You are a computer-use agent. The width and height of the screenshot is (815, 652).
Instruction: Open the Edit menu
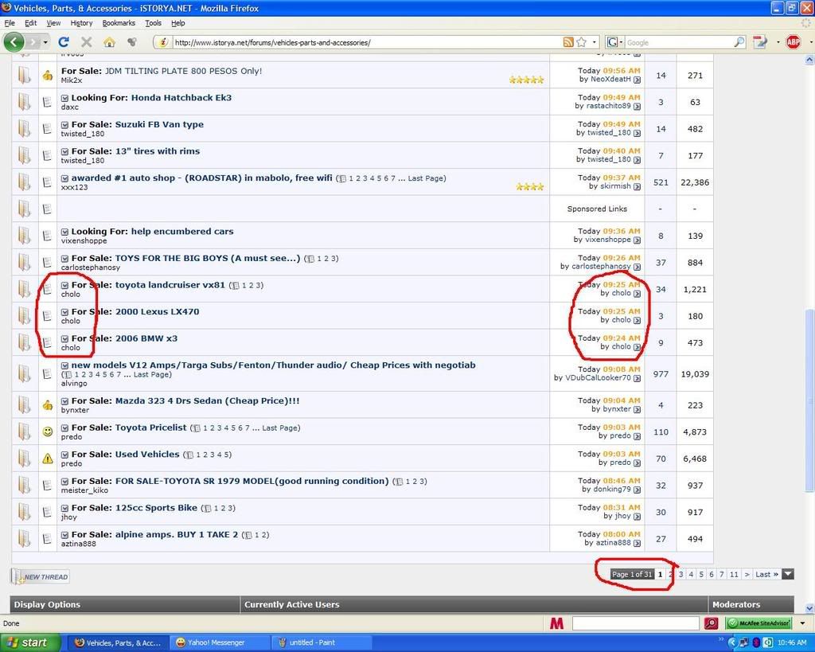(31, 23)
